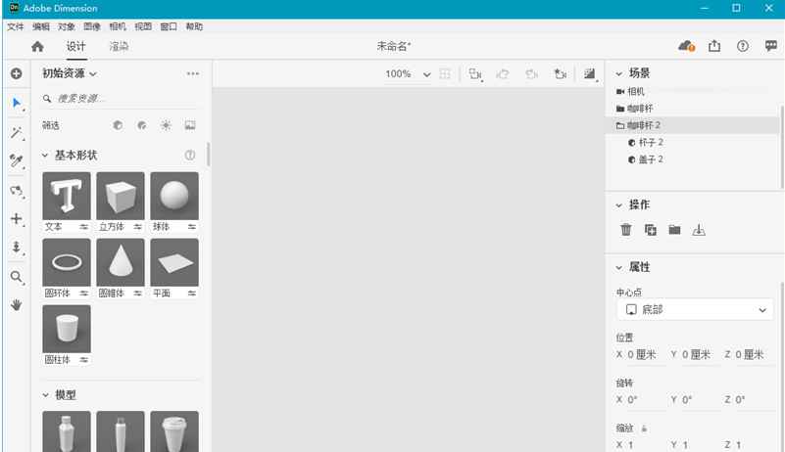Toggle the lights filter in 筛选
Screen dimensions: 785x452
coord(166,125)
